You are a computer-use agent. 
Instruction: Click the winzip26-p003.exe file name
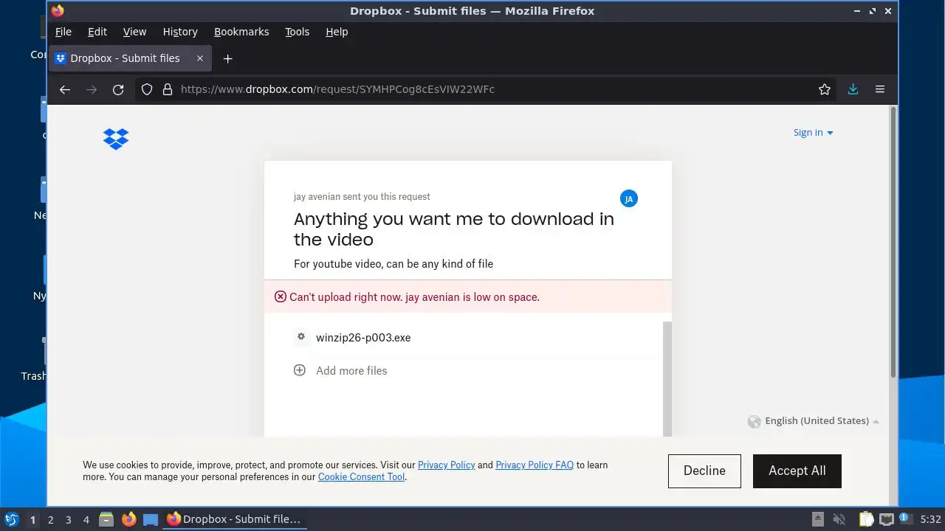pyautogui.click(x=363, y=337)
